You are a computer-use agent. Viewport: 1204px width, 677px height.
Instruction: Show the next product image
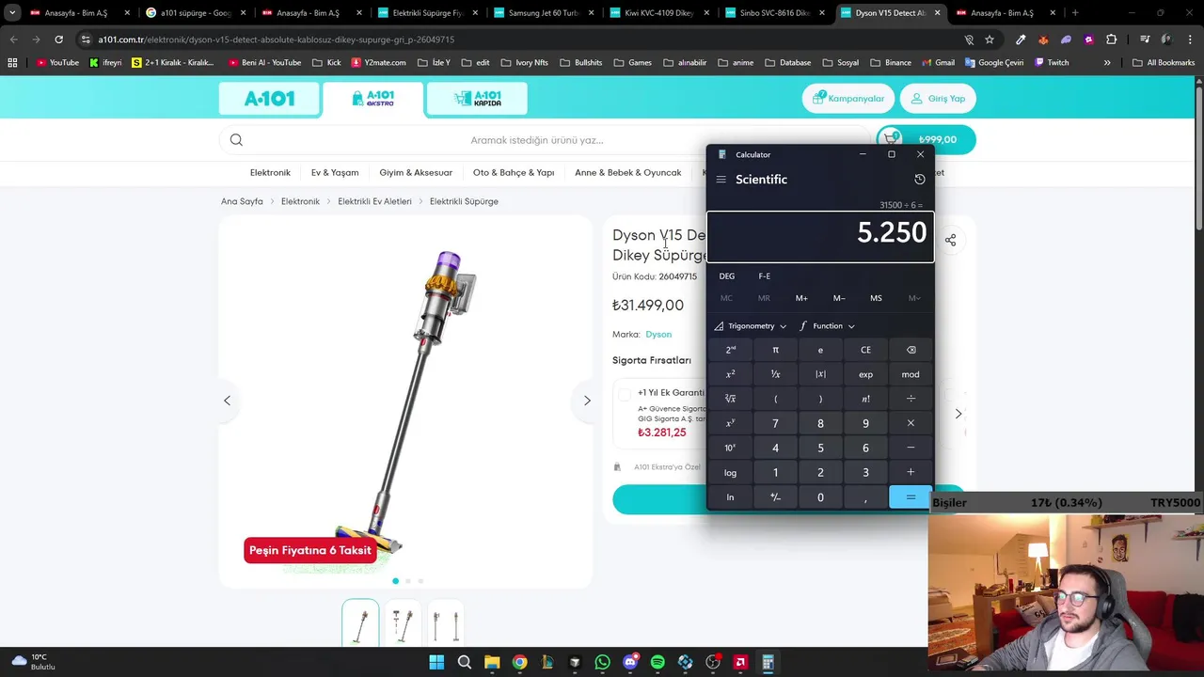(x=587, y=401)
